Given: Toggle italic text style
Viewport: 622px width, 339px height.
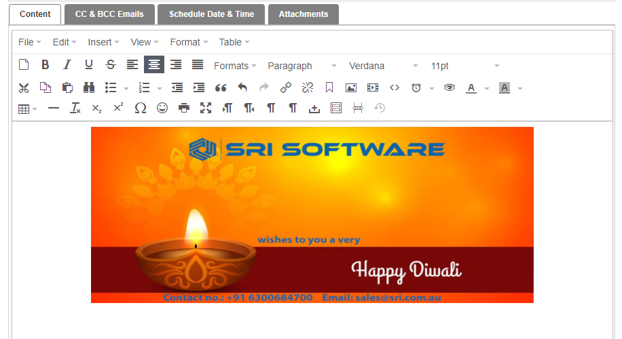Looking at the screenshot, I should point(67,65).
